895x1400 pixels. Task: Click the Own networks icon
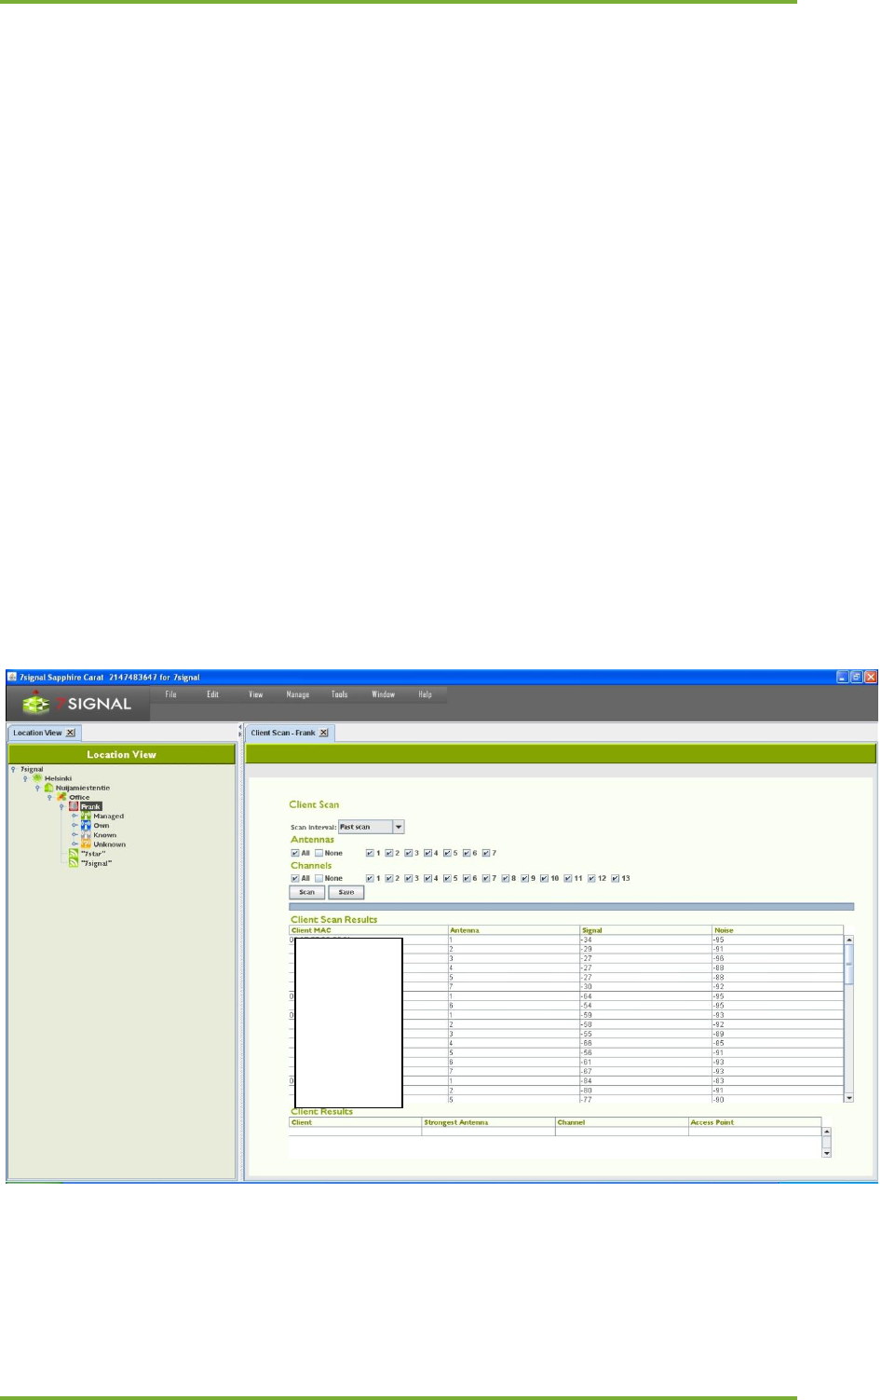click(86, 826)
